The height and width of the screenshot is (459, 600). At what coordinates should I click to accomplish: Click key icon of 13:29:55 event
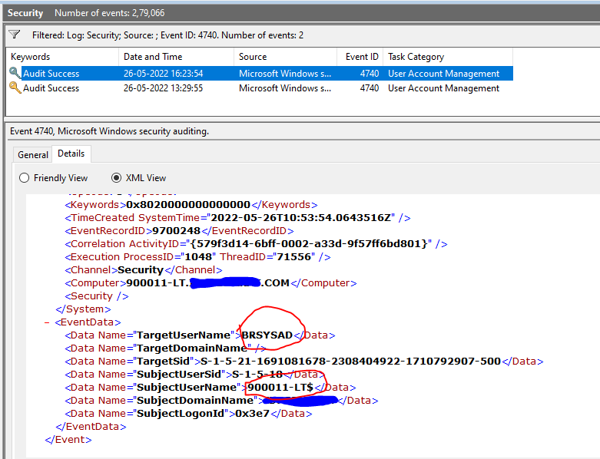pyautogui.click(x=15, y=88)
